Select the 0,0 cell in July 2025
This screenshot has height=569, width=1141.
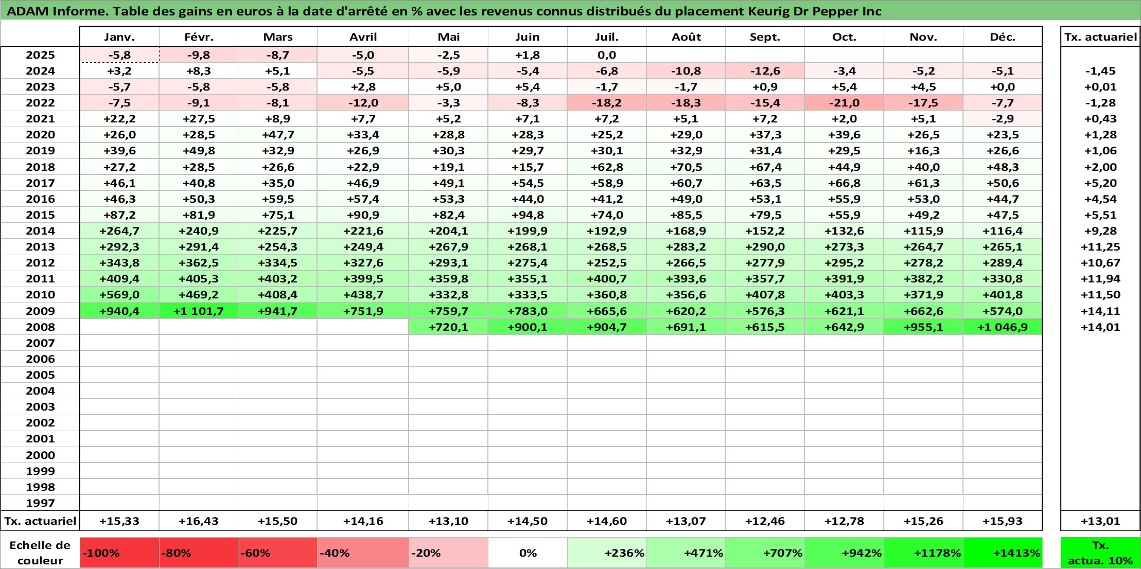607,55
